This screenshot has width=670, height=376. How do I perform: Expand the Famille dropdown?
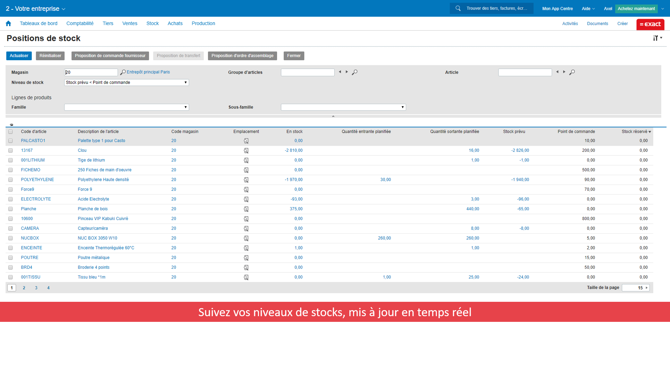(186, 107)
